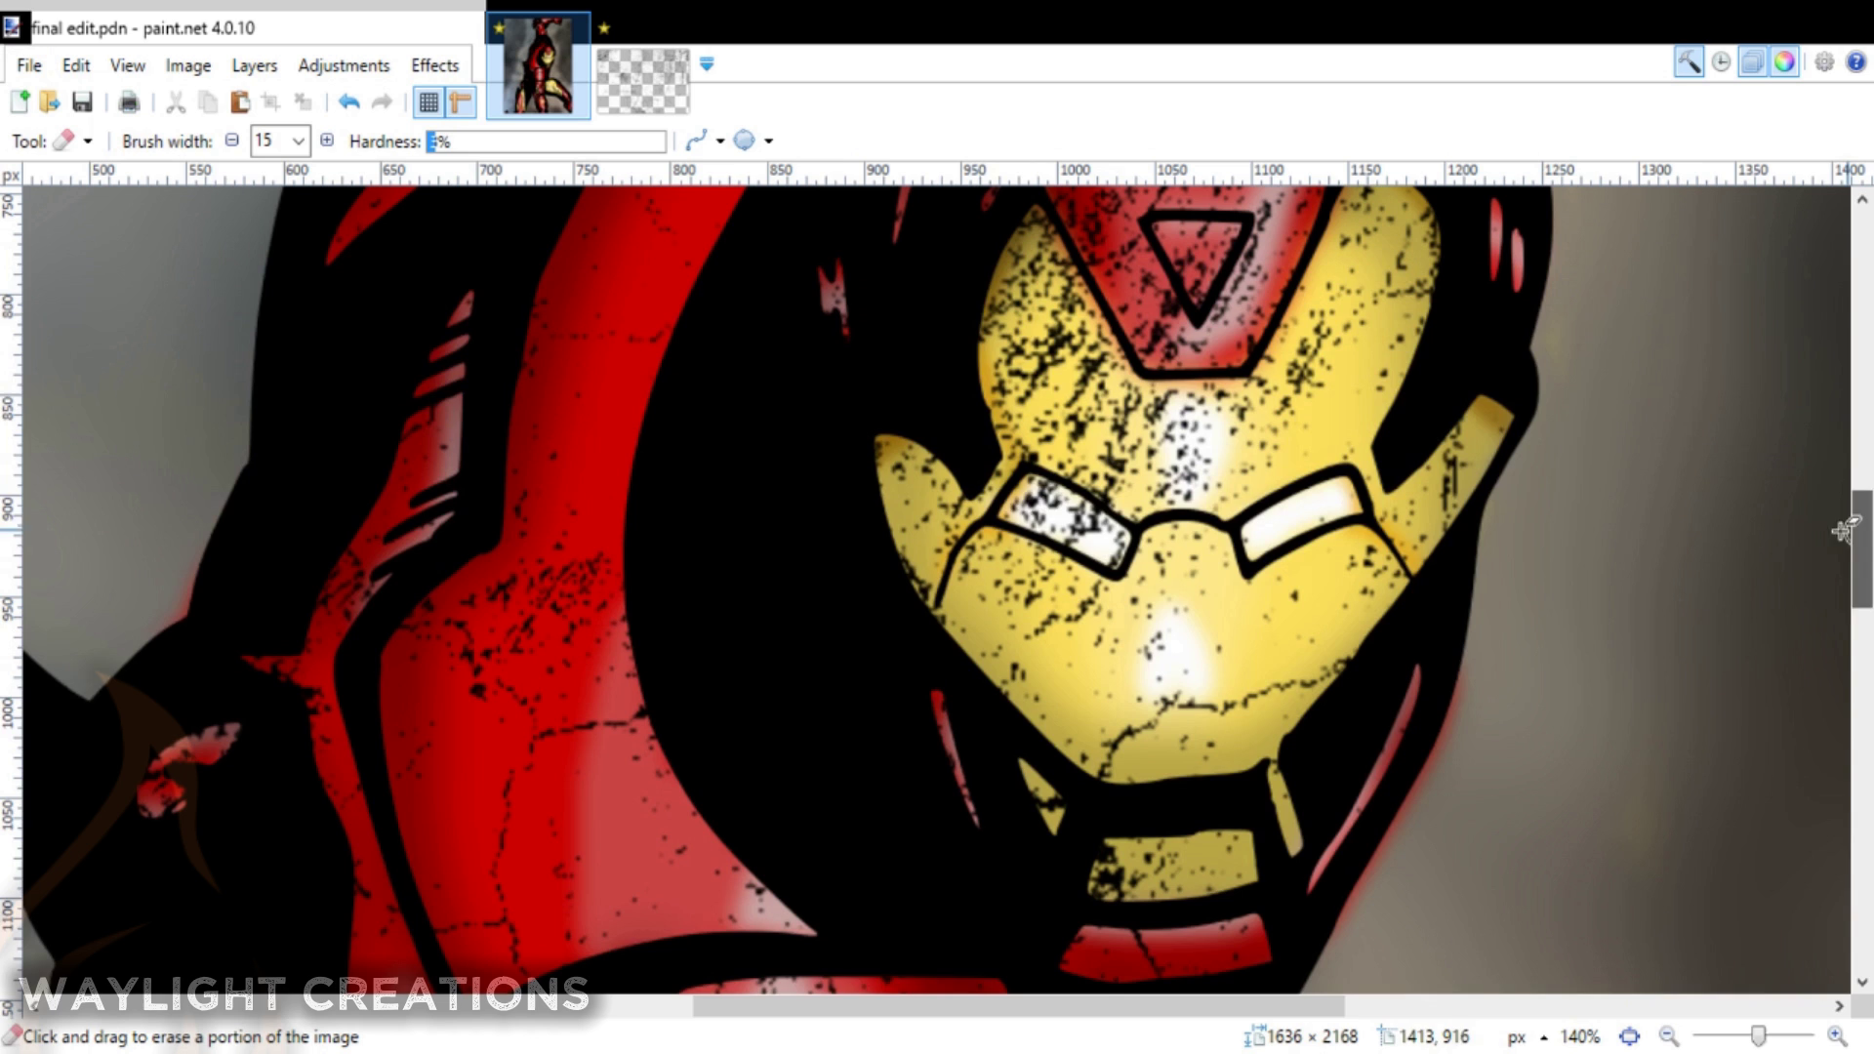Toggle the History window clock icon
Image resolution: width=1874 pixels, height=1054 pixels.
(x=1721, y=62)
